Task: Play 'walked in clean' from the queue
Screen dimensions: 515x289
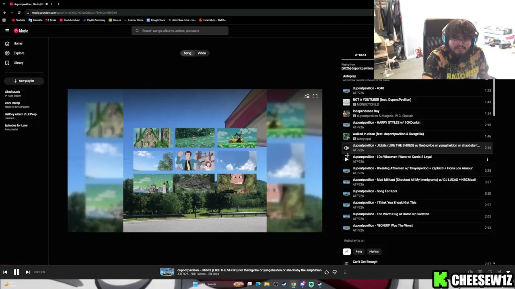Action: 417,136
